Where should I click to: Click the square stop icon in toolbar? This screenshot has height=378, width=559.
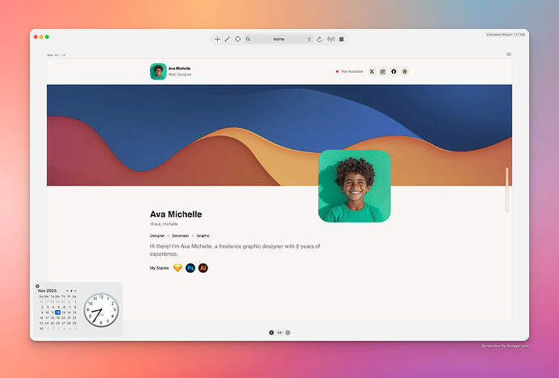pos(341,39)
